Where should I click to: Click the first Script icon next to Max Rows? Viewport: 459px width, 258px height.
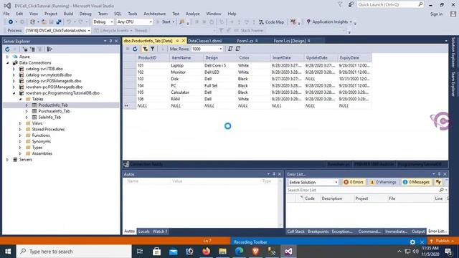pos(230,49)
